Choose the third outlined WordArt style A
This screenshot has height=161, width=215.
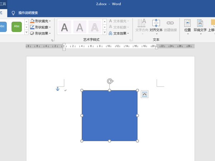coord(95,27)
